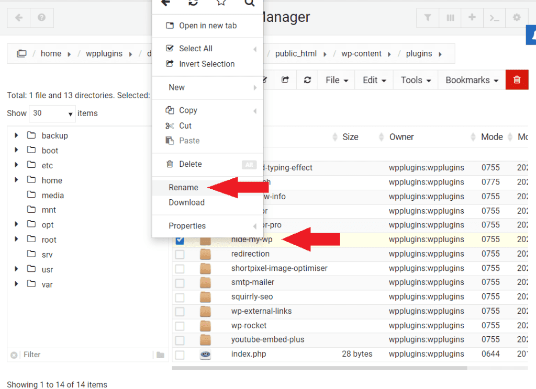The image size is (536, 389).
Task: Open the filter icon in the top toolbar
Action: point(427,17)
